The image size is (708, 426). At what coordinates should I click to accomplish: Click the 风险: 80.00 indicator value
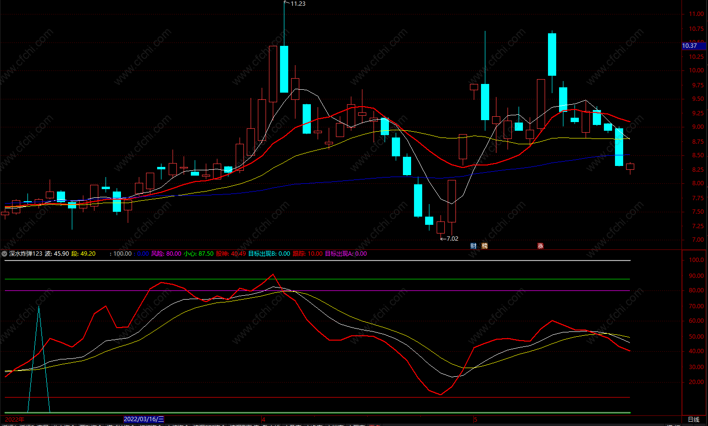(x=166, y=254)
